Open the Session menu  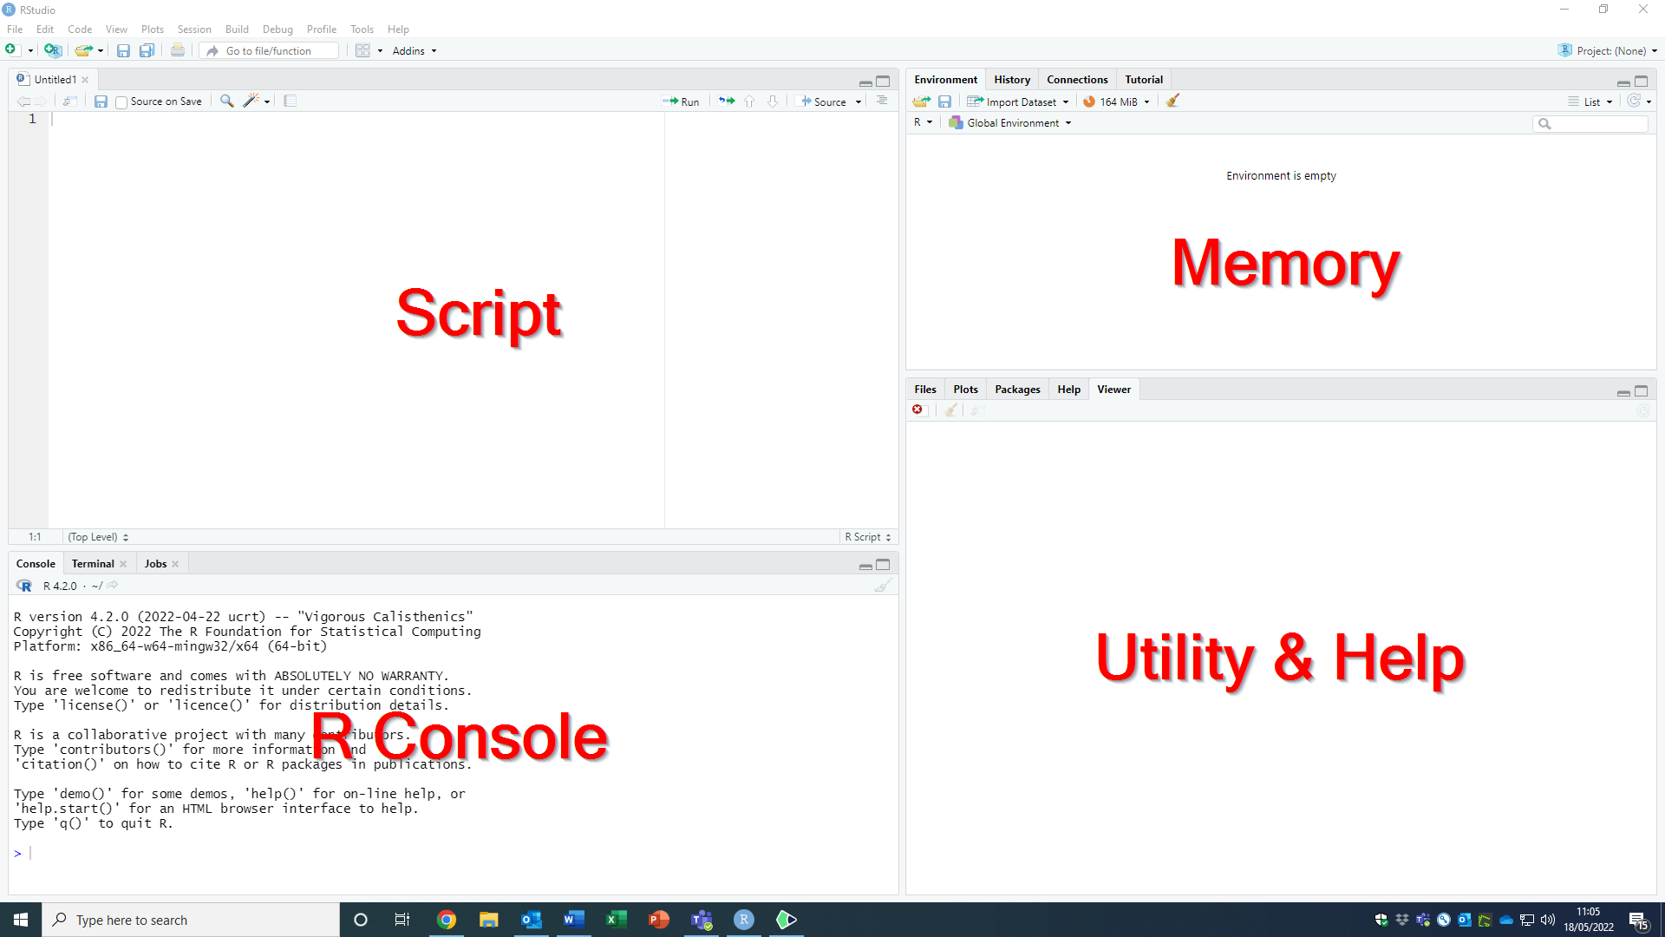coord(194,29)
